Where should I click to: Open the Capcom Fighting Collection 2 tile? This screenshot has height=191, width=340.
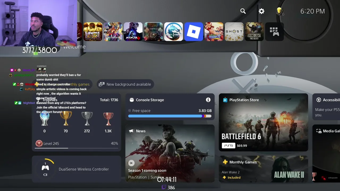coord(214,32)
